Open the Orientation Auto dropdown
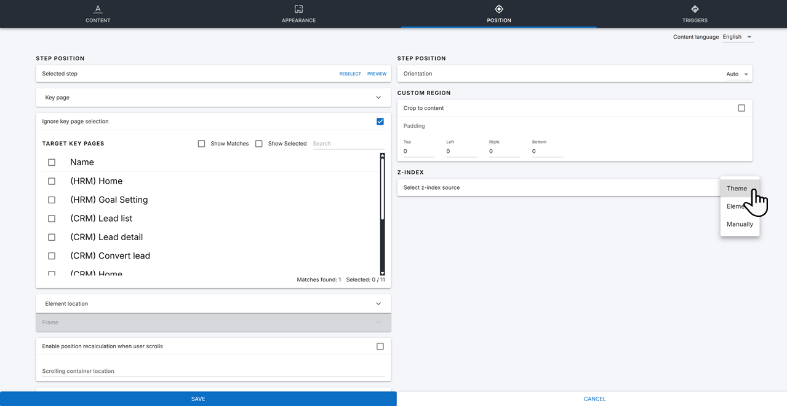Image resolution: width=787 pixels, height=406 pixels. (x=737, y=74)
